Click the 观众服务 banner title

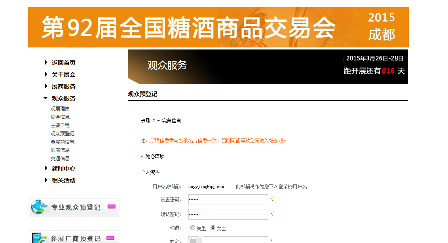point(167,65)
